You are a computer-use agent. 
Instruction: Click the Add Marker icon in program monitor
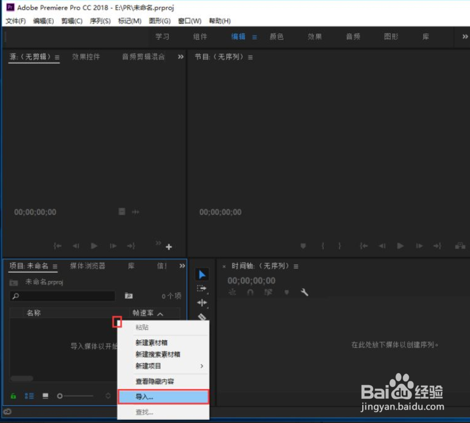tap(303, 246)
